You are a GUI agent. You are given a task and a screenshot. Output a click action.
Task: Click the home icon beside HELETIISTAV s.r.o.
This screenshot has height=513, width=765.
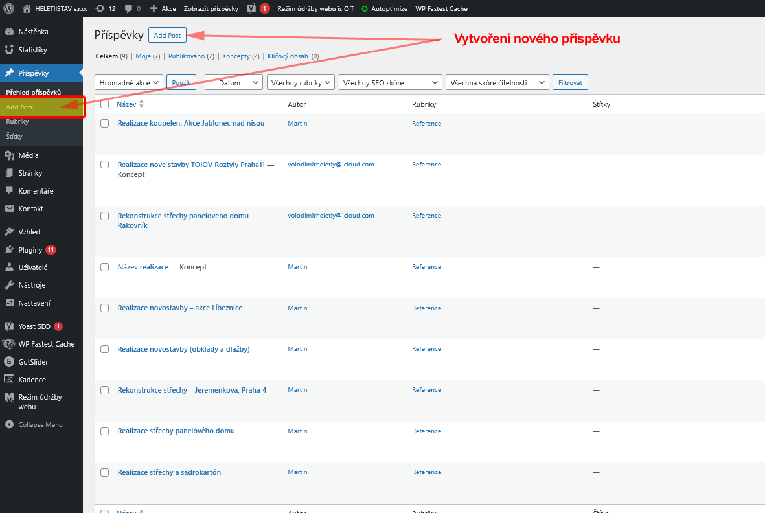[x=27, y=8]
